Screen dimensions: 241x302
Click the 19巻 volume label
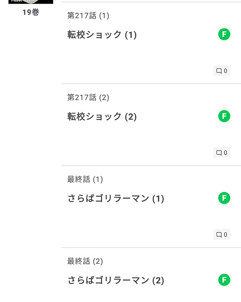click(x=31, y=12)
